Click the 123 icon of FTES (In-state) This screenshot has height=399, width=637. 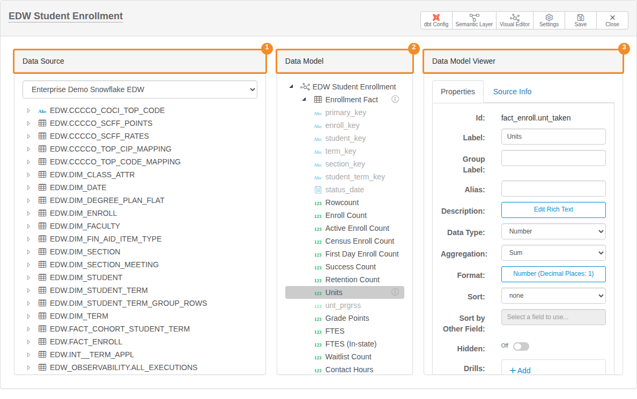point(317,344)
